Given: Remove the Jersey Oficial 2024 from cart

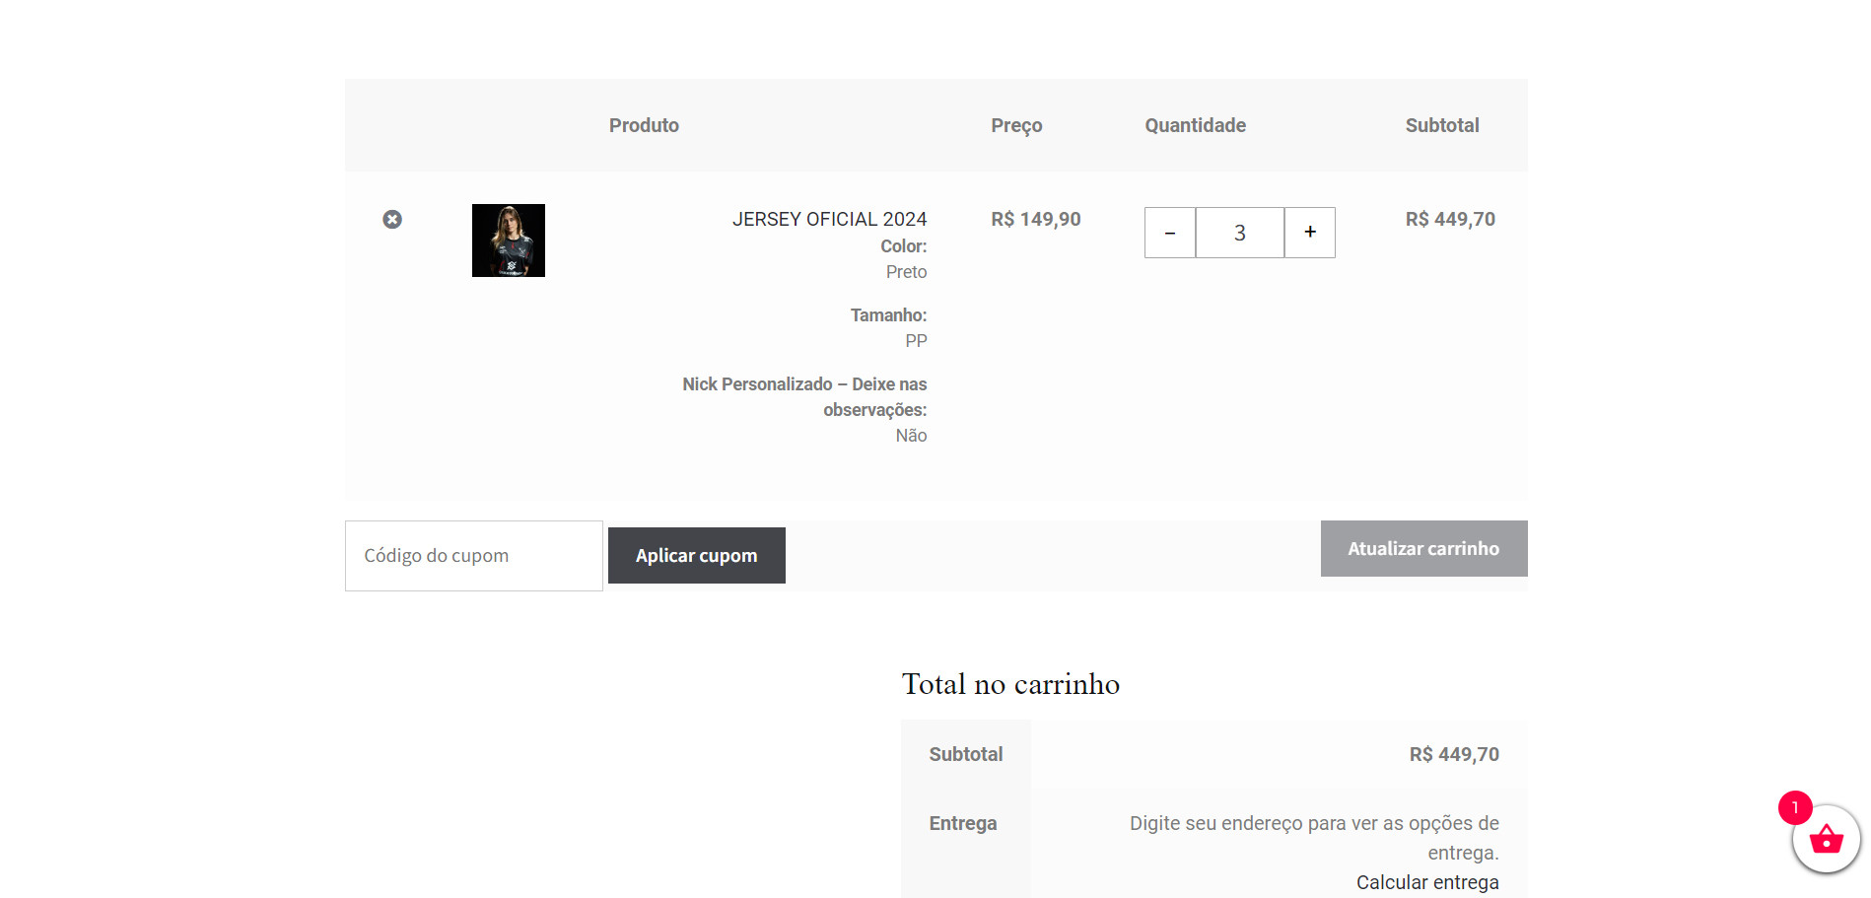Looking at the screenshot, I should pos(392,219).
